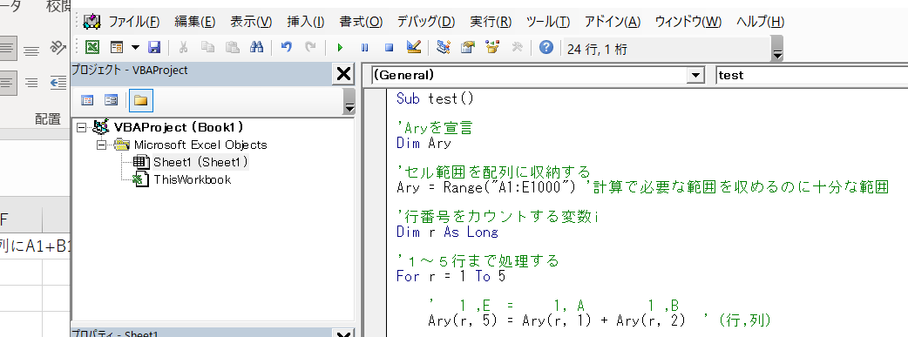Click the Paste clipboard icon
This screenshot has width=908, height=337.
click(232, 48)
